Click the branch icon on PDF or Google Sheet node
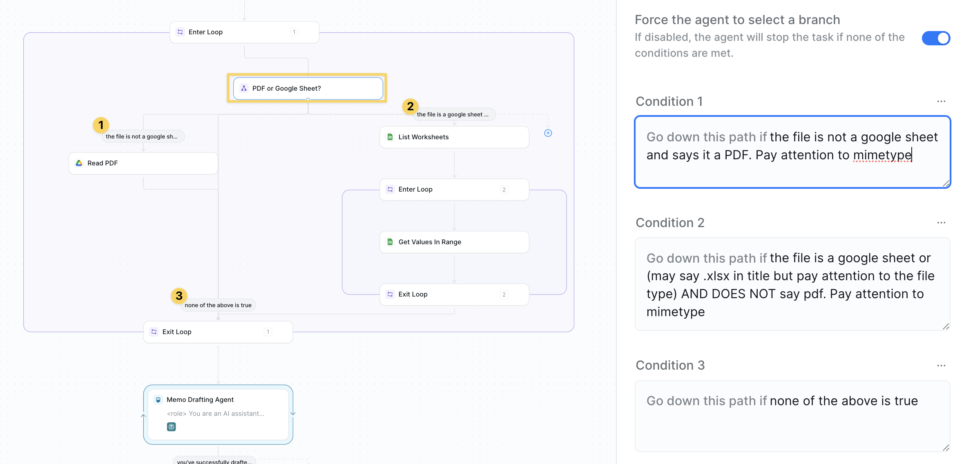The image size is (964, 464). [x=244, y=88]
